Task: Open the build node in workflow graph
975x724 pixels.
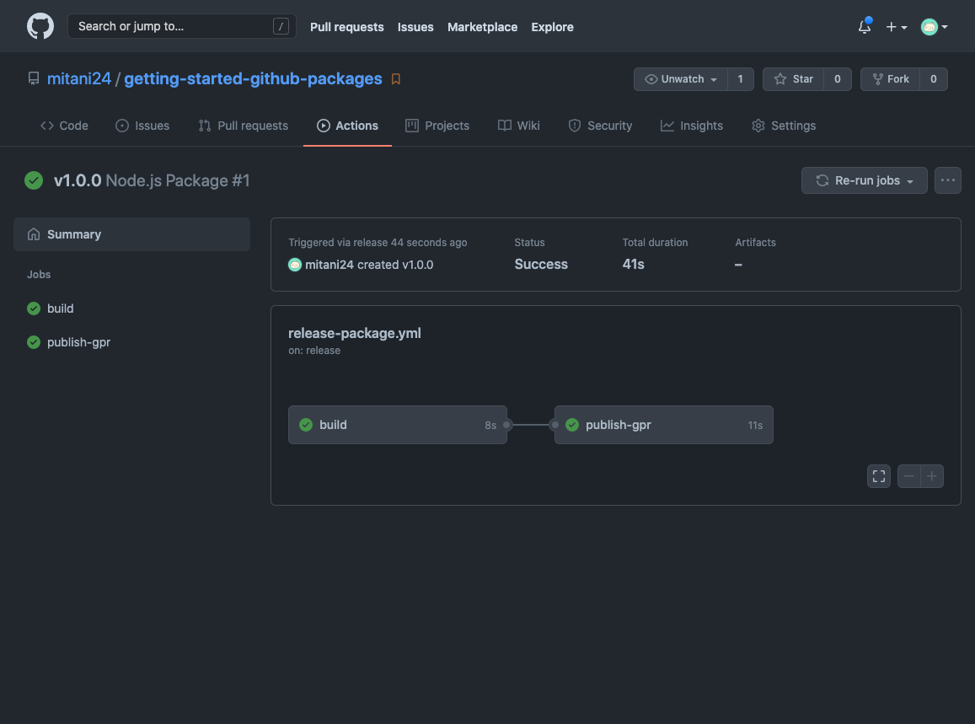Action: coord(398,425)
